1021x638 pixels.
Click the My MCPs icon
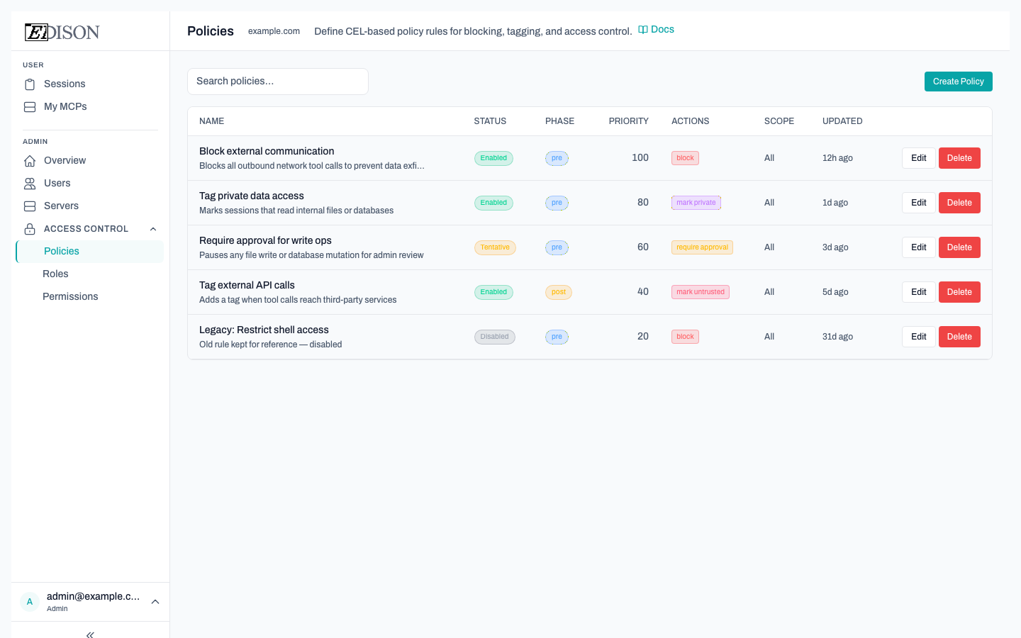[x=29, y=106]
